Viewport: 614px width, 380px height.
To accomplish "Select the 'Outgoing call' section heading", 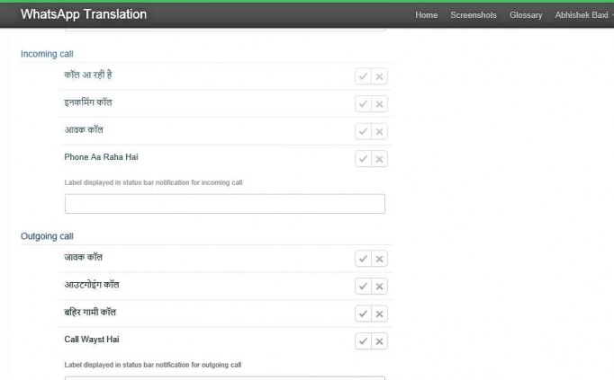I will pos(47,236).
